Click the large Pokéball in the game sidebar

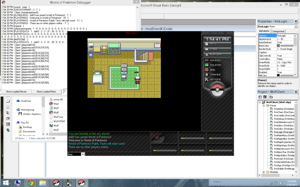coord(217,89)
